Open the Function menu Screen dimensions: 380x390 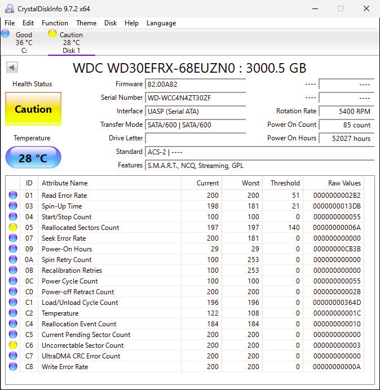pyautogui.click(x=55, y=23)
